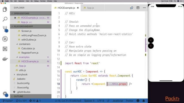Tap the button labeled 4 in simulator

pyautogui.click(x=151, y=40)
